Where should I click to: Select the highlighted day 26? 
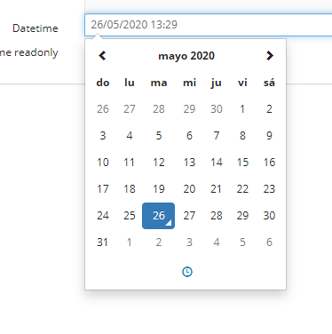(x=159, y=216)
